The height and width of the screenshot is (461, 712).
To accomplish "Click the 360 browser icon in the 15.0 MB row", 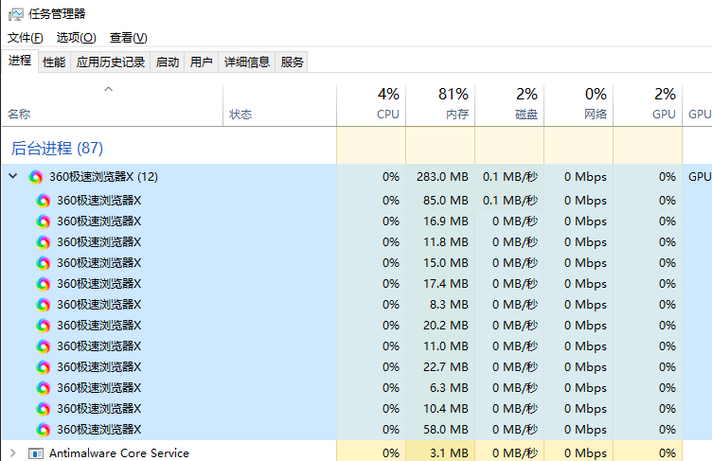I will coord(44,263).
